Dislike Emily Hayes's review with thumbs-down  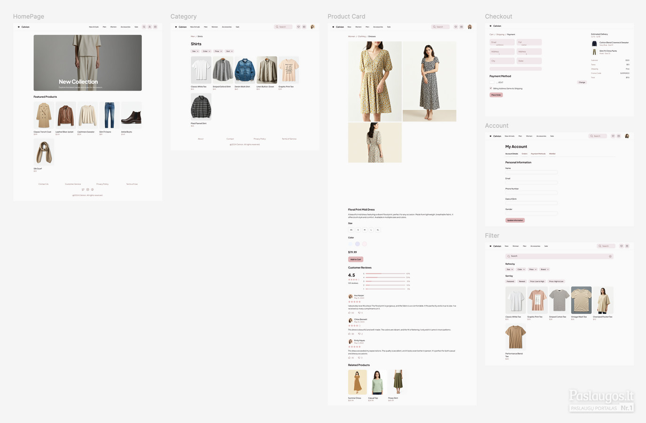click(359, 358)
